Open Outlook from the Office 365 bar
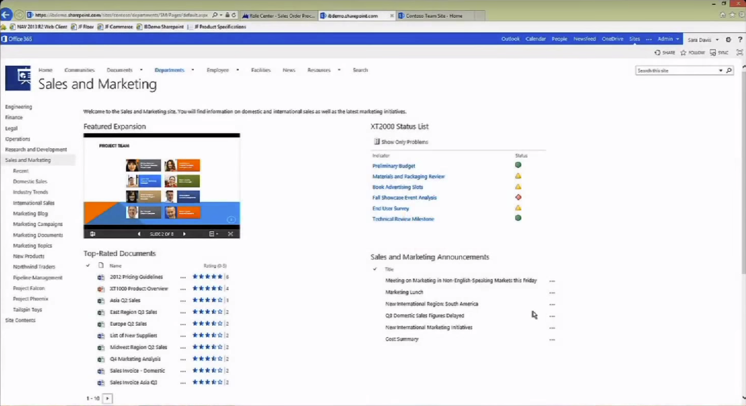746x406 pixels. (510, 39)
